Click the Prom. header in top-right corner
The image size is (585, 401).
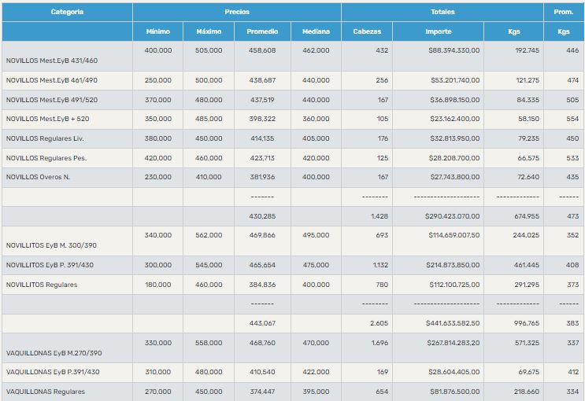pyautogui.click(x=564, y=12)
